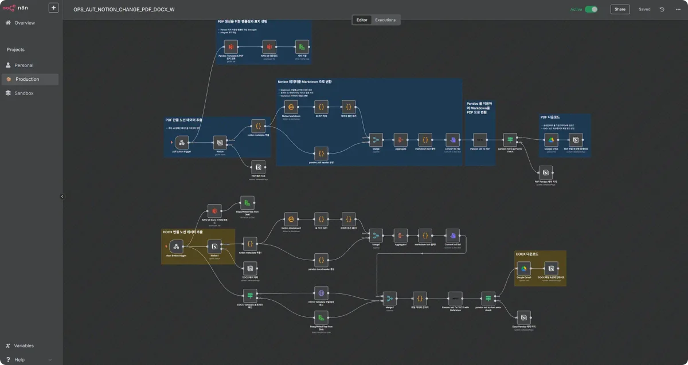
Task: Toggle the Active workflow switch
Action: click(x=591, y=9)
